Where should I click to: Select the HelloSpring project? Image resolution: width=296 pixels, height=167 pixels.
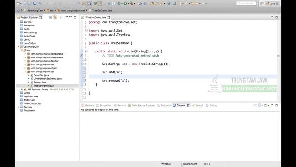(x=30, y=32)
